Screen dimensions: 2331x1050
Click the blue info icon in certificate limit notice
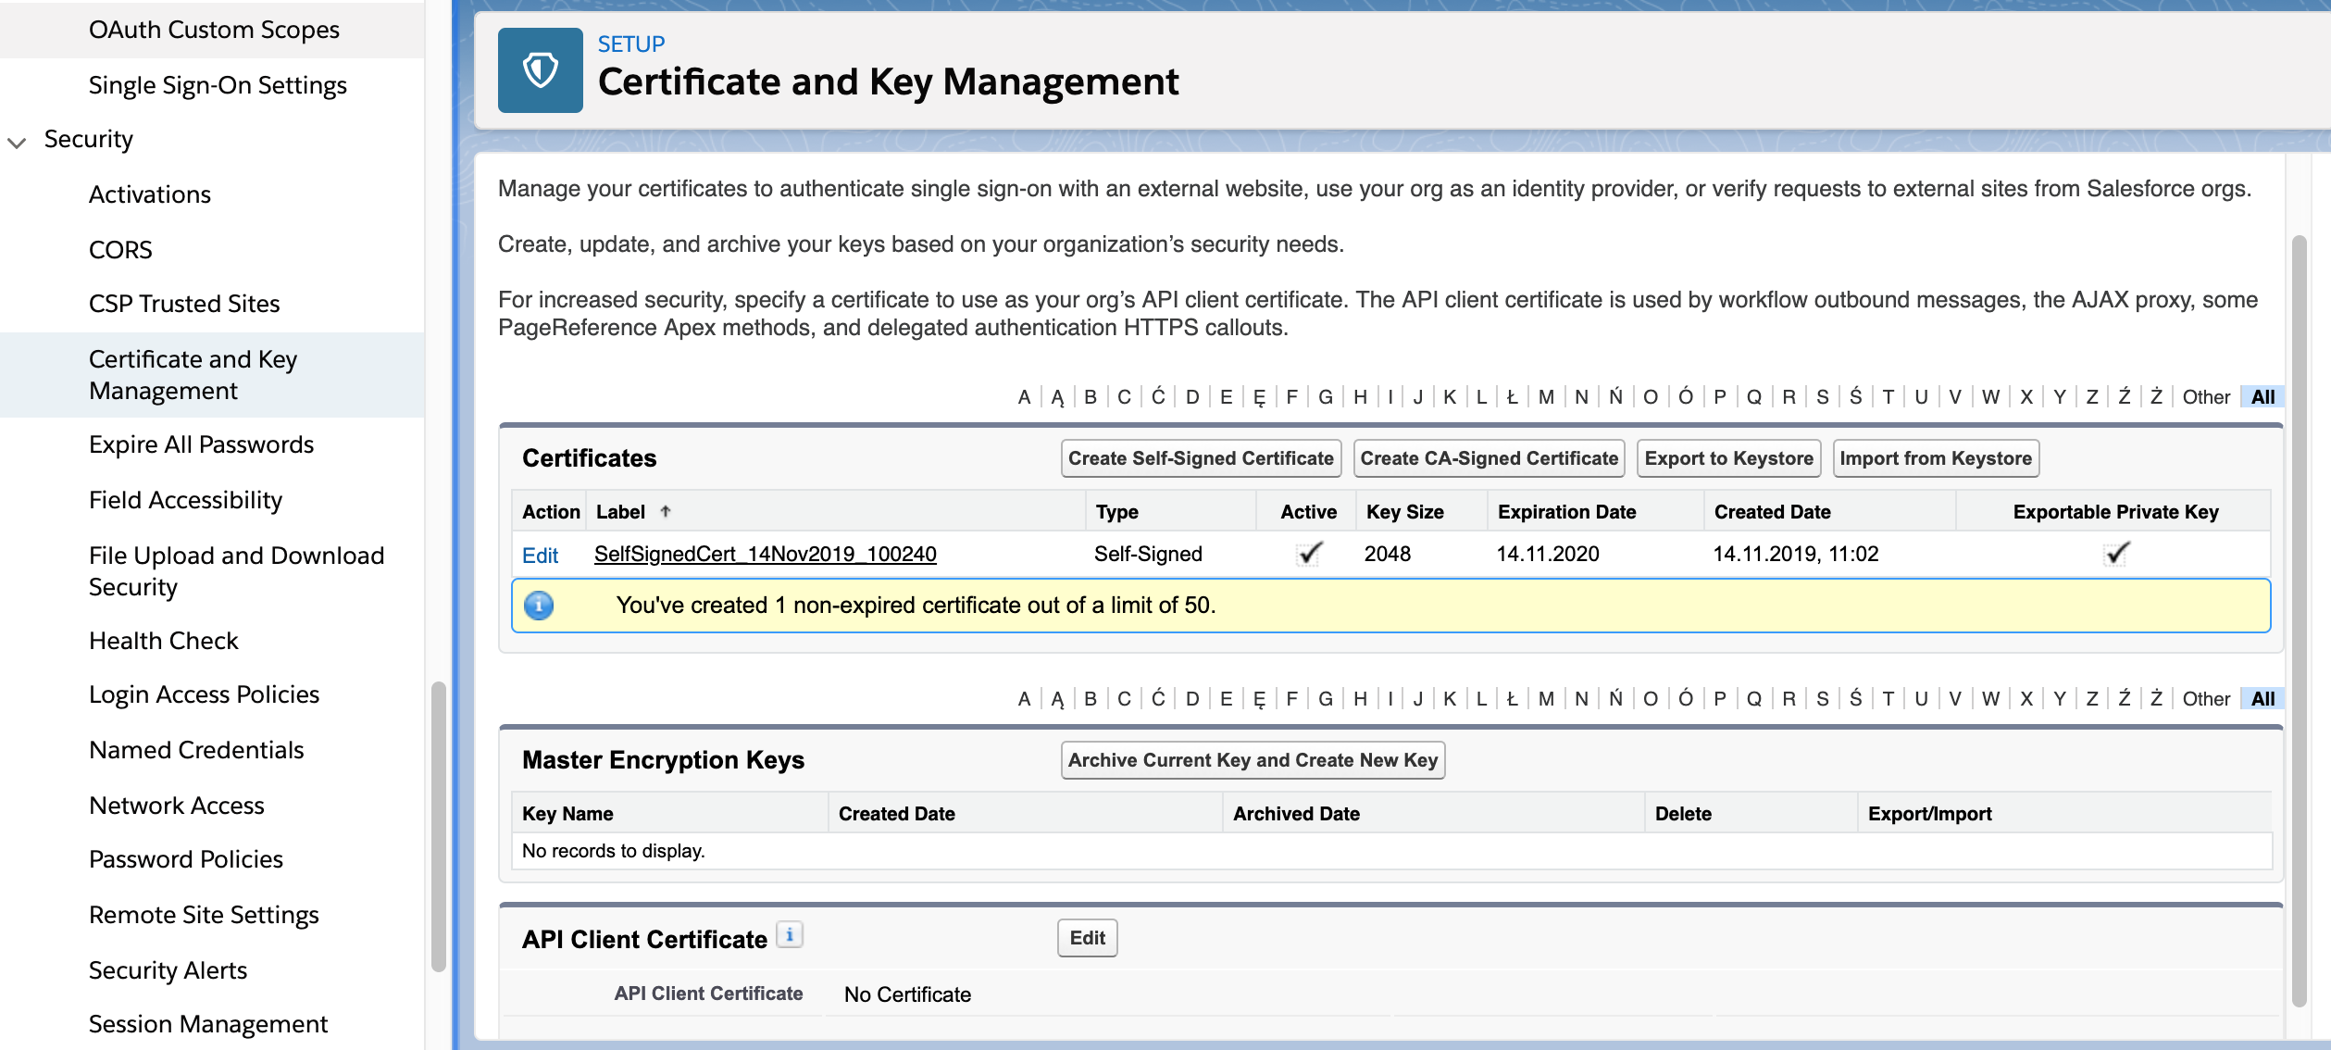[539, 605]
